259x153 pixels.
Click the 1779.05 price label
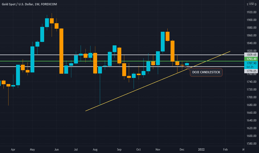tap(251, 71)
